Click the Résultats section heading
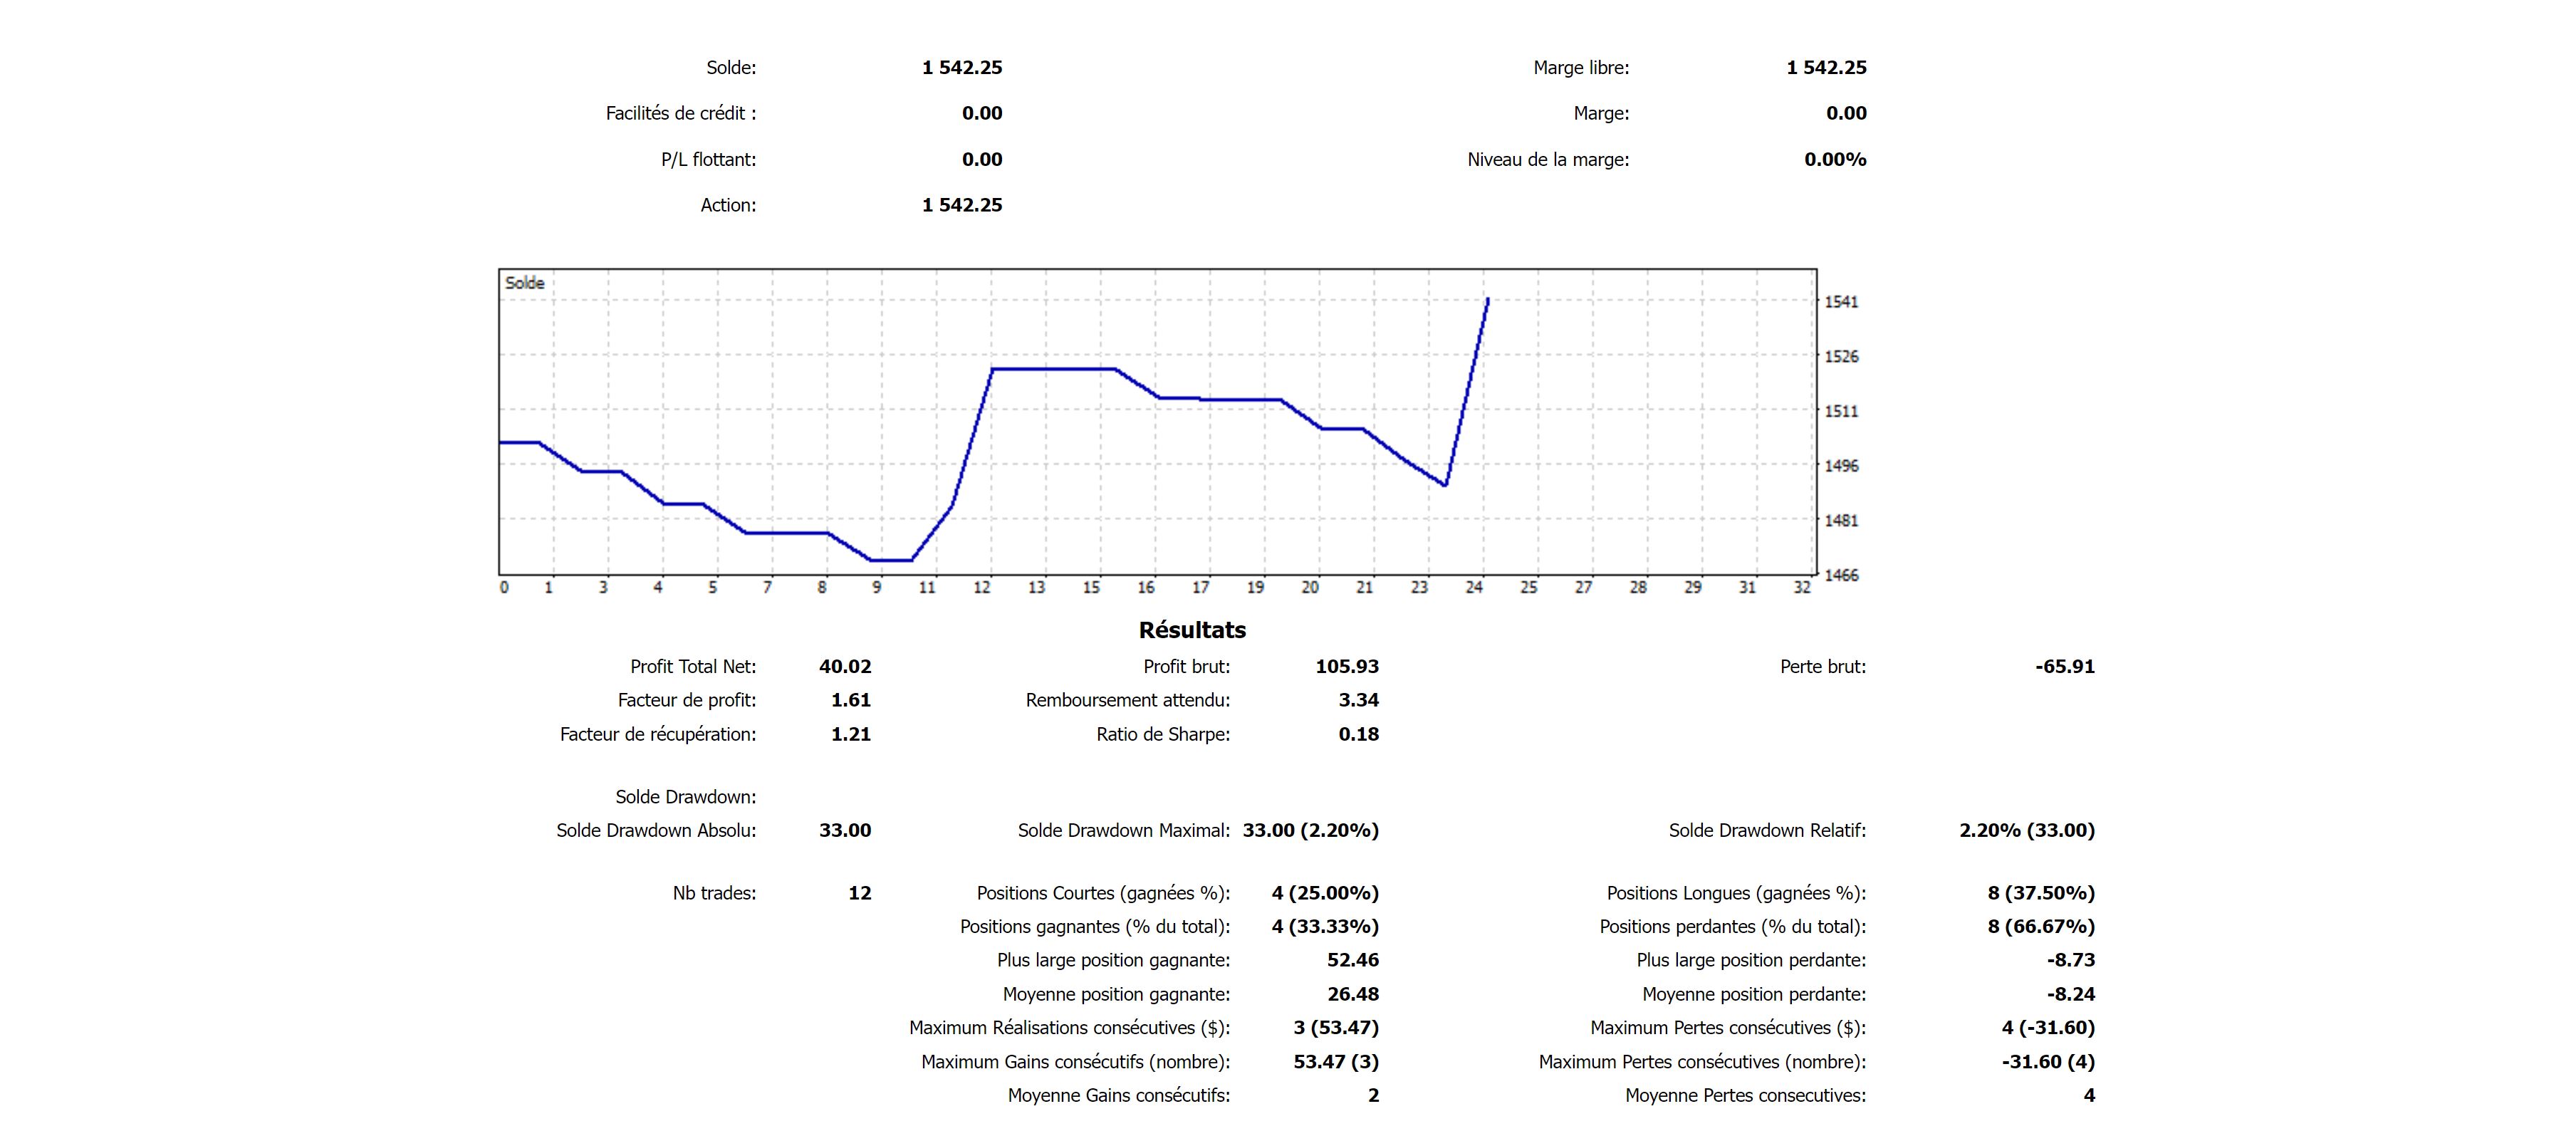Viewport: 2576px width, 1131px height. point(1192,630)
